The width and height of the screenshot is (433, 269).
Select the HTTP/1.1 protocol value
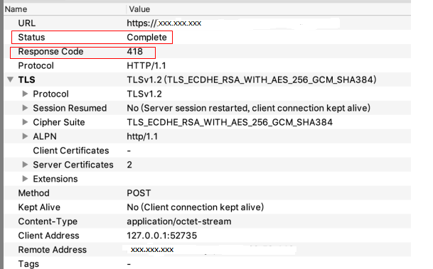click(146, 65)
